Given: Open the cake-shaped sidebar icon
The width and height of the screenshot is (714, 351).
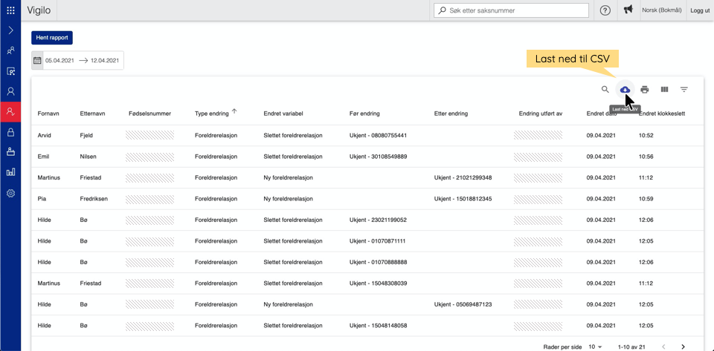Looking at the screenshot, I should tap(10, 152).
